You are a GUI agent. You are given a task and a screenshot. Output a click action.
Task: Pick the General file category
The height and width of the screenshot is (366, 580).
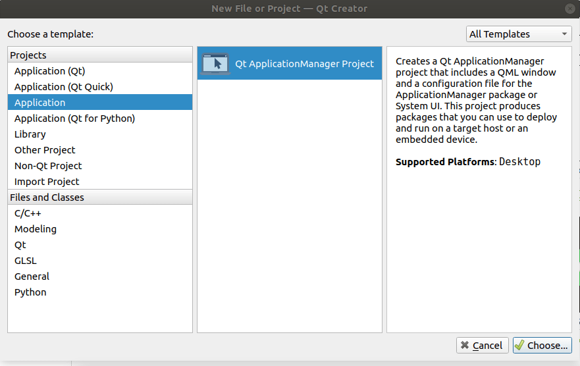point(32,276)
